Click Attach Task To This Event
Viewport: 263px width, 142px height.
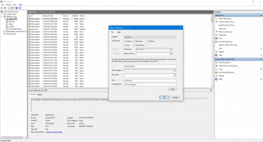229,66
